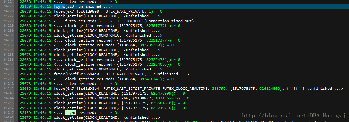The image size is (349, 122).
Task: Click line number 94226 in the gutter
Action: 9,11
